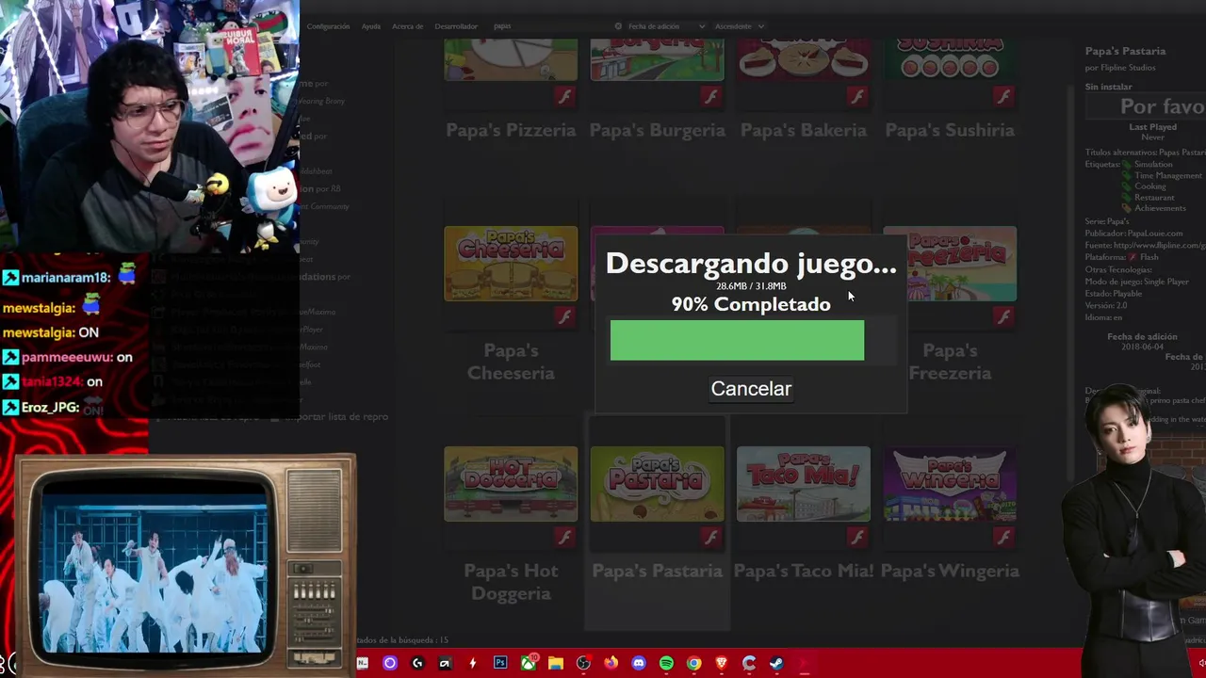Screen dimensions: 1206x678
Task: Select the Papa's Cheeseria game thumbnail
Action: [511, 264]
